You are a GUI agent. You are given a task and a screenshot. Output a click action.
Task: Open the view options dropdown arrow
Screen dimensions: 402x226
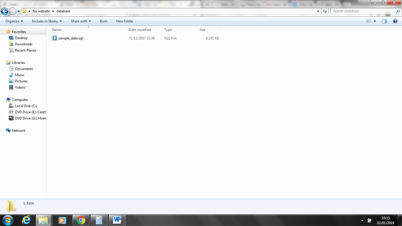(x=375, y=21)
